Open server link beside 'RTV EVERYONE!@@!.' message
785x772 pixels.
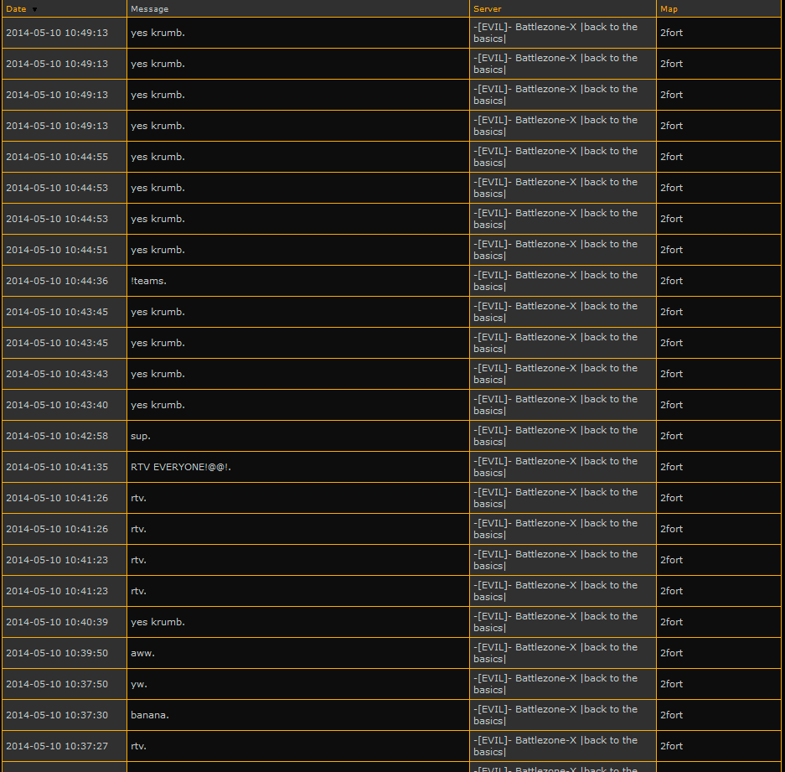click(x=555, y=467)
